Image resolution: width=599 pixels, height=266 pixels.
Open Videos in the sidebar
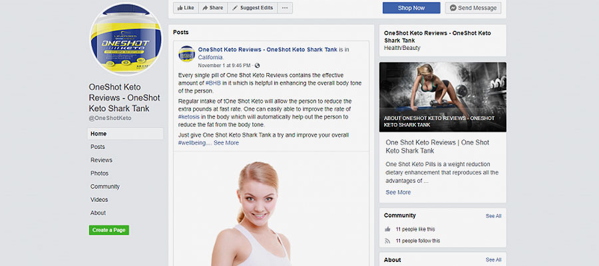pos(99,199)
